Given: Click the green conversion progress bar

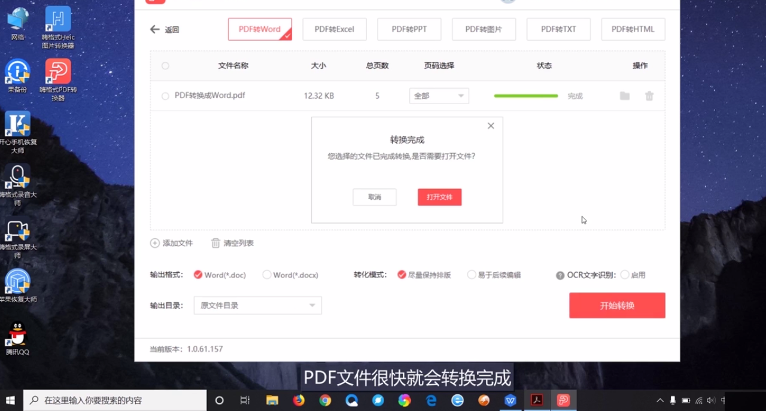Looking at the screenshot, I should tap(526, 96).
